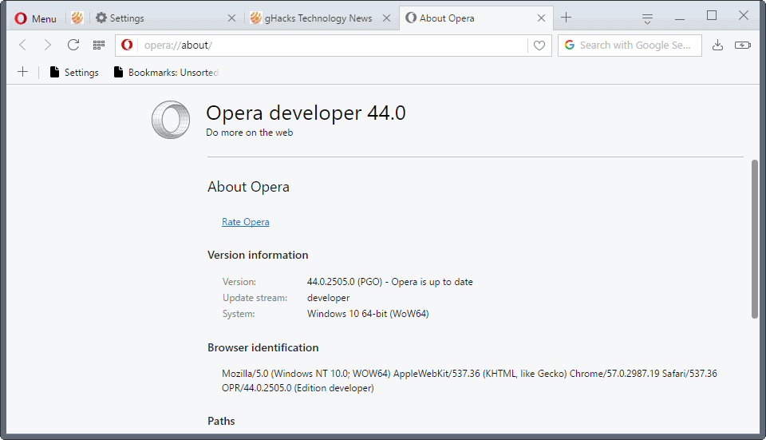Select the pinned gHacks tab icon
The image size is (766, 440).
coord(77,18)
